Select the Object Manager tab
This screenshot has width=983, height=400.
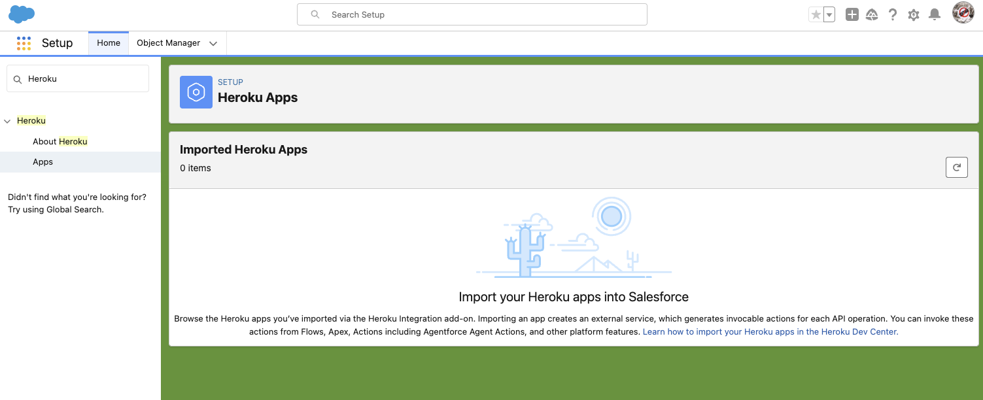169,43
